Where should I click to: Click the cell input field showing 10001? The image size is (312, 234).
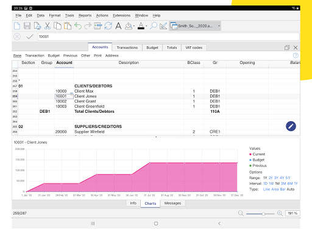coord(168,37)
